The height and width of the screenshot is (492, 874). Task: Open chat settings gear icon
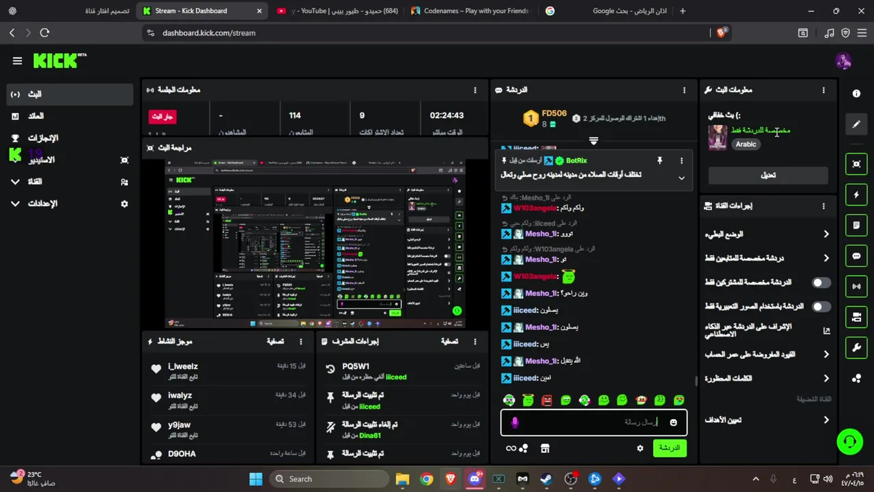tap(640, 448)
